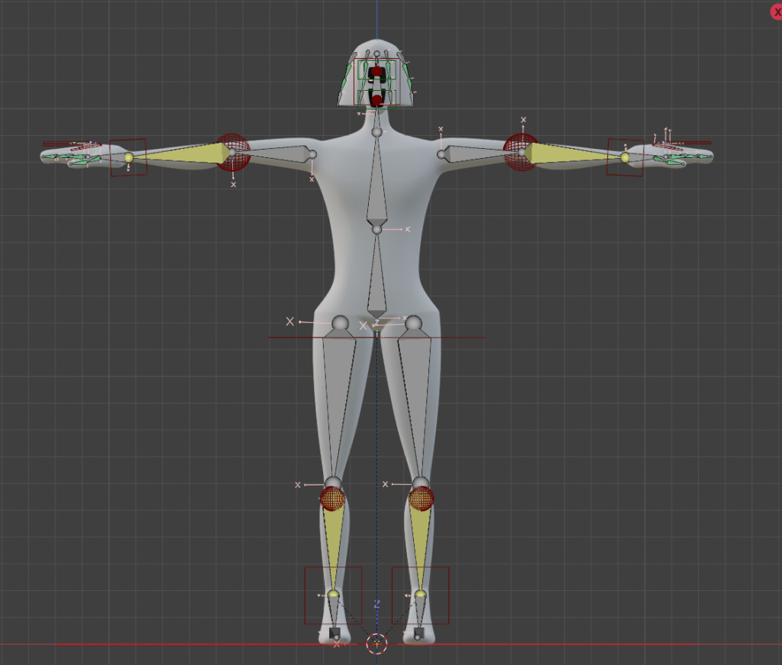The height and width of the screenshot is (665, 782).
Task: Select the red square hand control on screen-left
Action: tap(128, 157)
